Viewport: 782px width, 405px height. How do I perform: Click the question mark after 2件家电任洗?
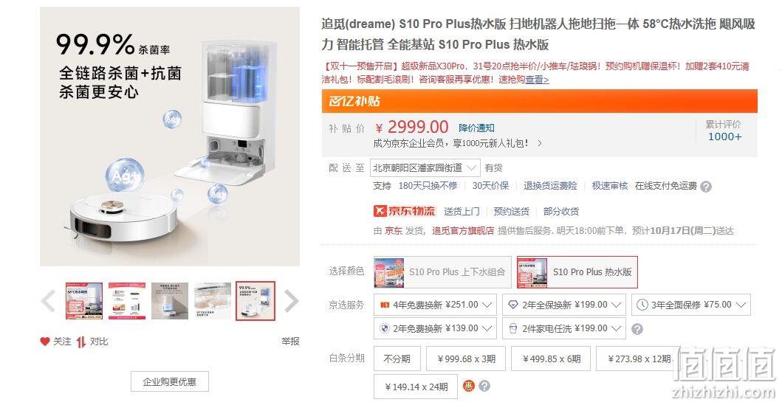pyautogui.click(x=637, y=329)
